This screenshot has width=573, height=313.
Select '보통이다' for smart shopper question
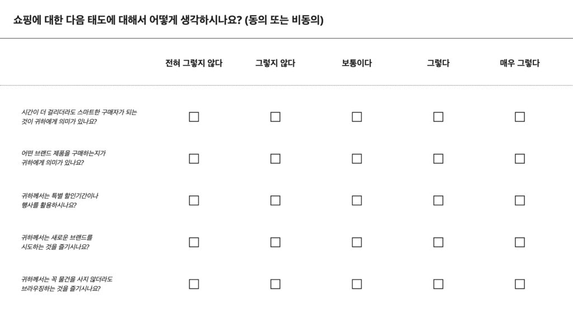pyautogui.click(x=356, y=117)
